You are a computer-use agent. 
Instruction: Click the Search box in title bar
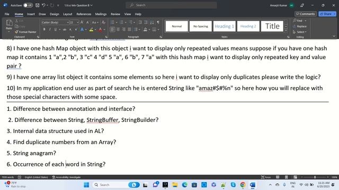[x=171, y=5]
